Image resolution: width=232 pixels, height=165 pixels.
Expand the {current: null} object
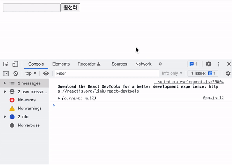pyautogui.click(x=59, y=98)
